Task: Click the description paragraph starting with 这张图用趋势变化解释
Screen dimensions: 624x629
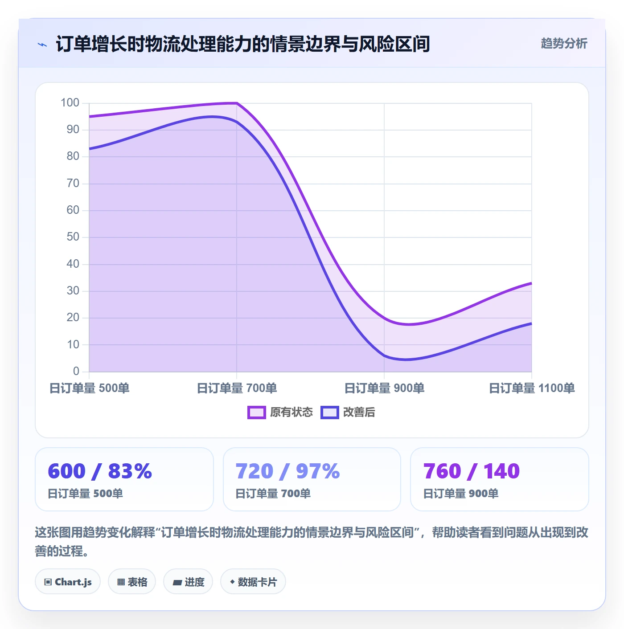Action: tap(312, 541)
